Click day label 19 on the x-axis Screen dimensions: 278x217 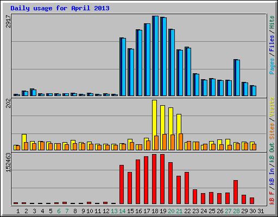163,211
